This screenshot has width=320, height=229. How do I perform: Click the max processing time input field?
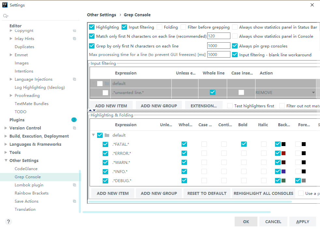coord(219,55)
